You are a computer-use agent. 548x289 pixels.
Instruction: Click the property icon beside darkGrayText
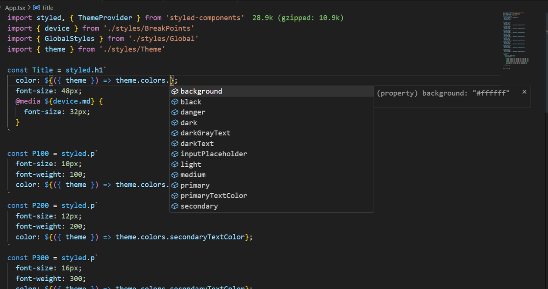(x=175, y=133)
